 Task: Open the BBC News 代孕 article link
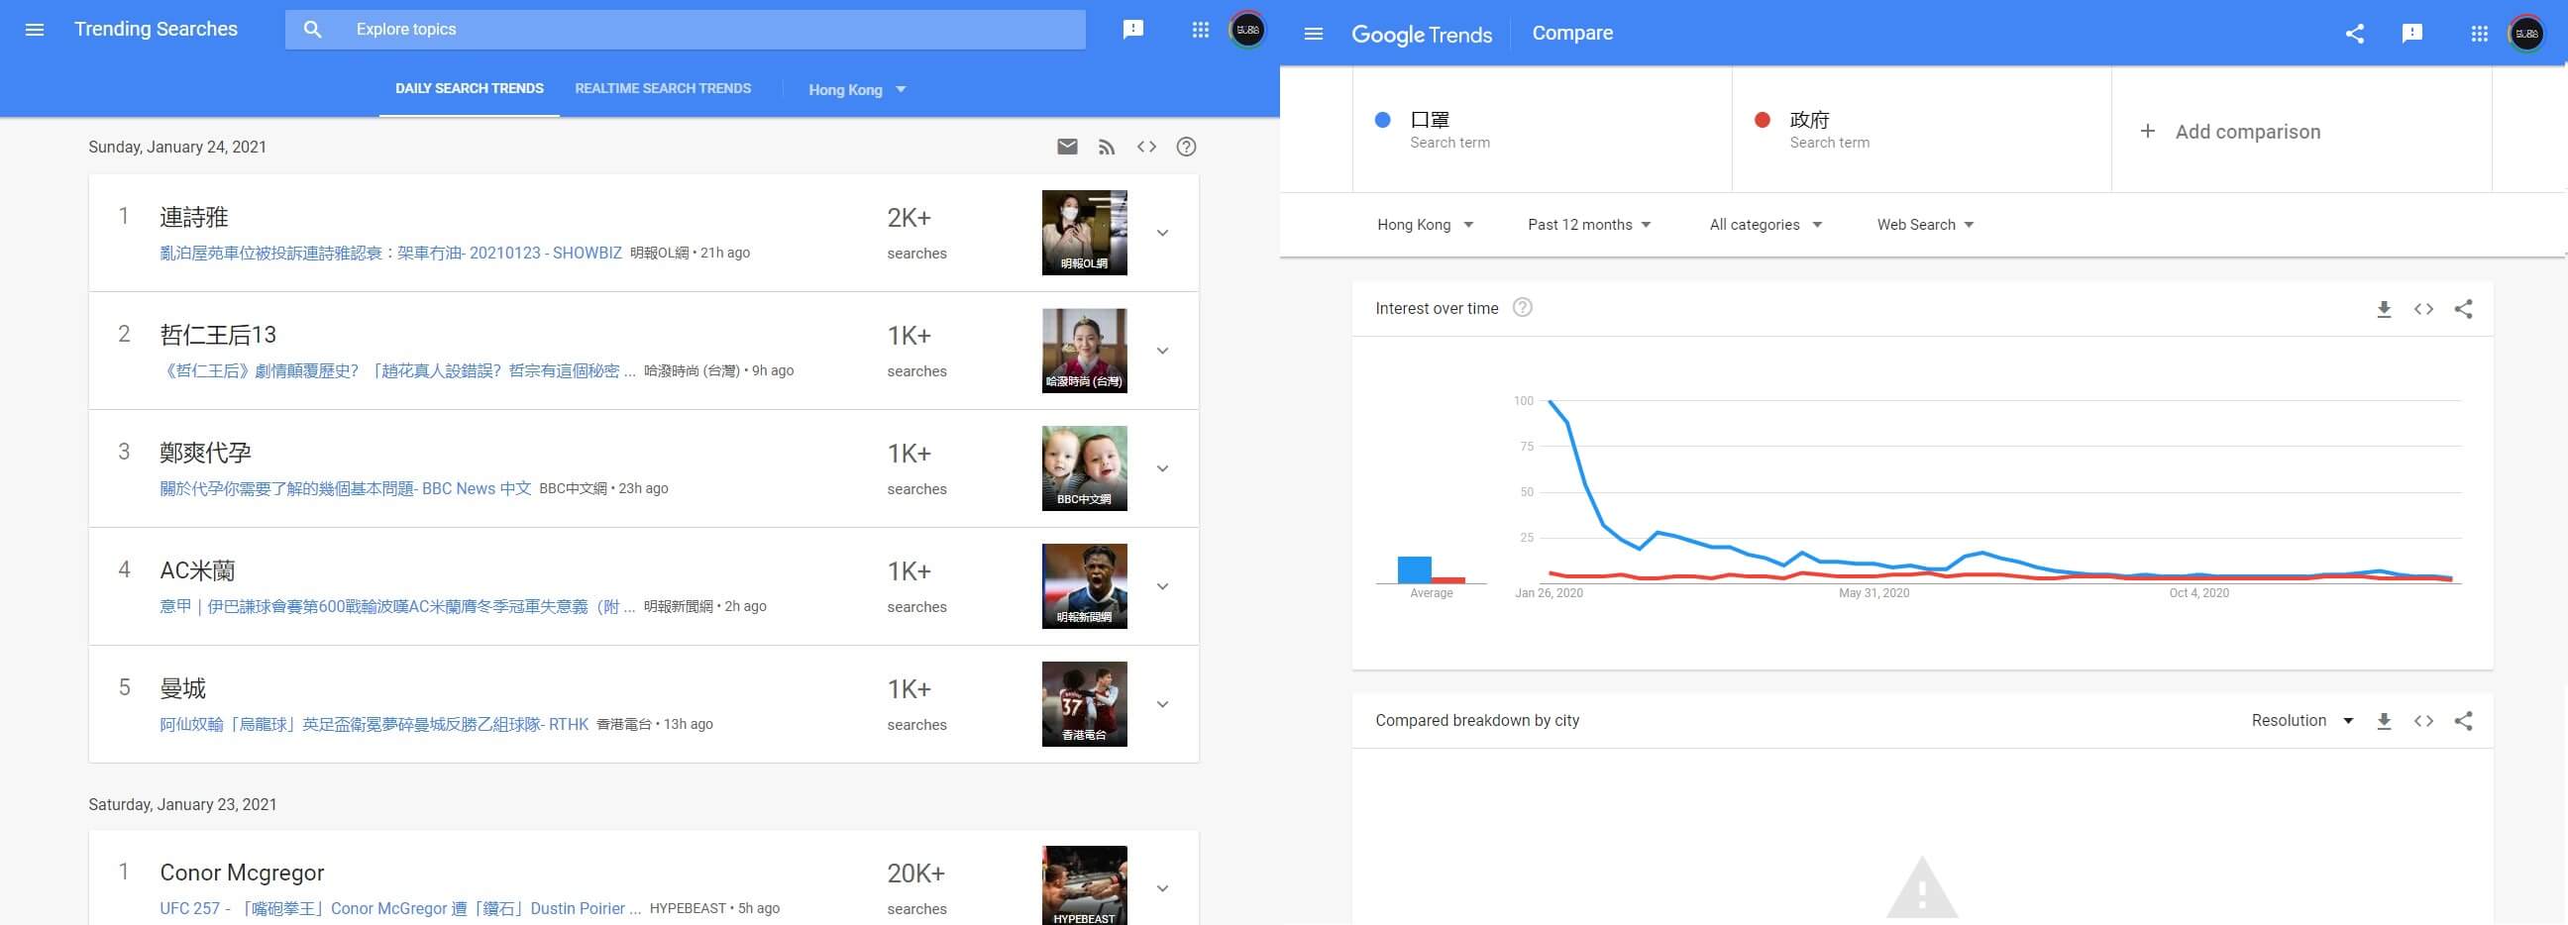click(x=345, y=488)
